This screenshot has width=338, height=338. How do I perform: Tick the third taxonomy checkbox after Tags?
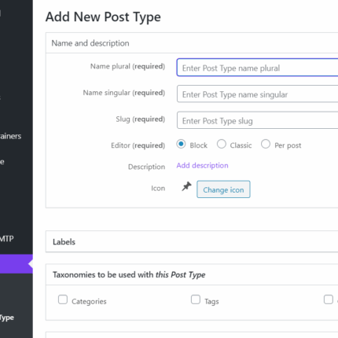point(329,299)
